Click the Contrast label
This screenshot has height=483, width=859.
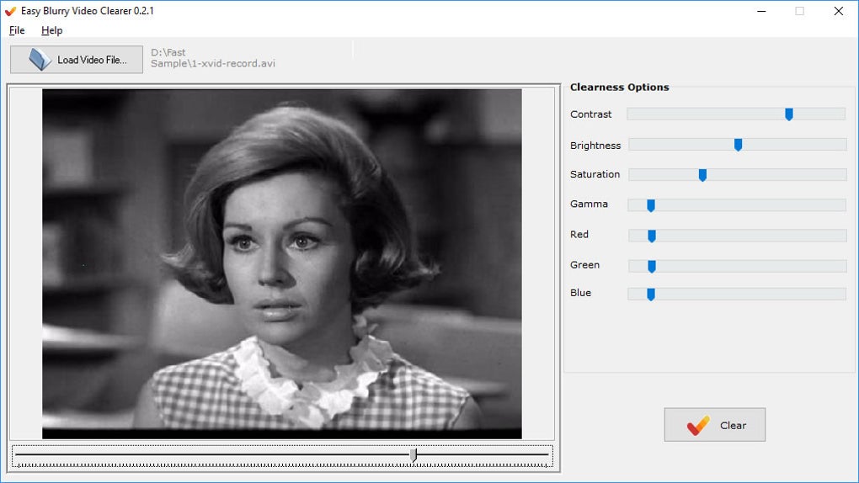pyautogui.click(x=590, y=114)
